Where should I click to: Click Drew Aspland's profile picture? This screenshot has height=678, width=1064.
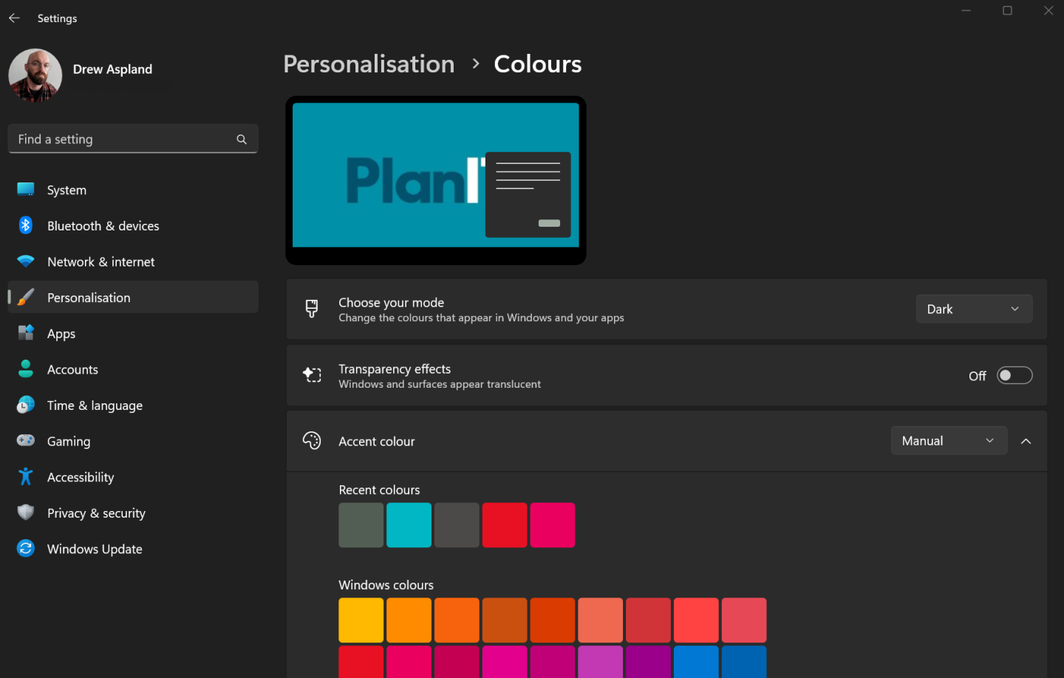coord(35,75)
